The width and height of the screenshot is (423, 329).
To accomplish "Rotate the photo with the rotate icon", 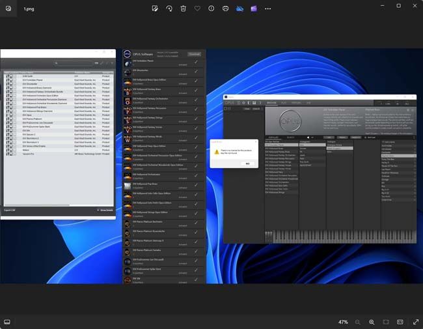I will pos(169,8).
